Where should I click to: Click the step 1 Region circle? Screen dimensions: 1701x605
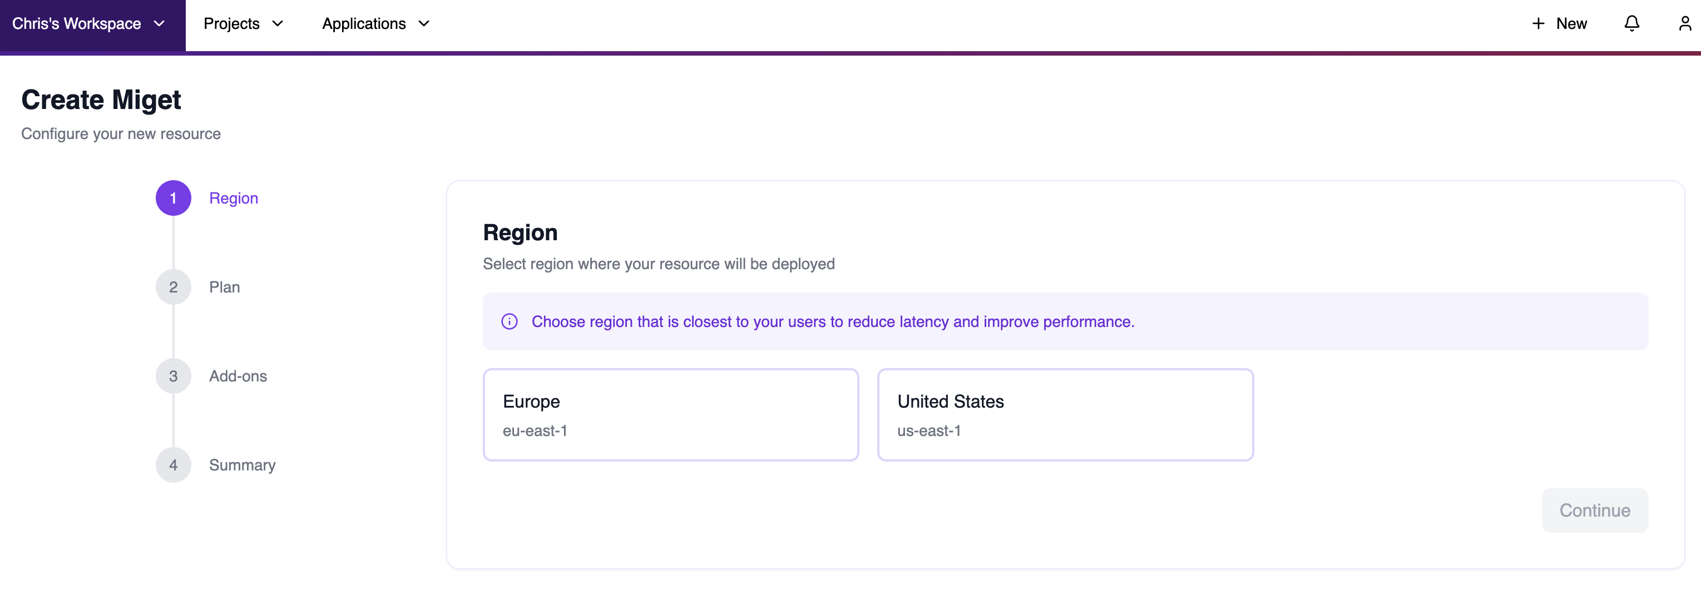point(173,198)
